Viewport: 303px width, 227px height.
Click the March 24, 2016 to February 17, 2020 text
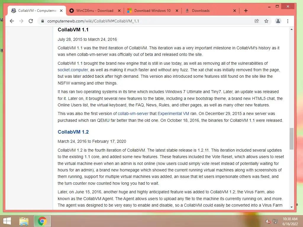[x=92, y=141]
